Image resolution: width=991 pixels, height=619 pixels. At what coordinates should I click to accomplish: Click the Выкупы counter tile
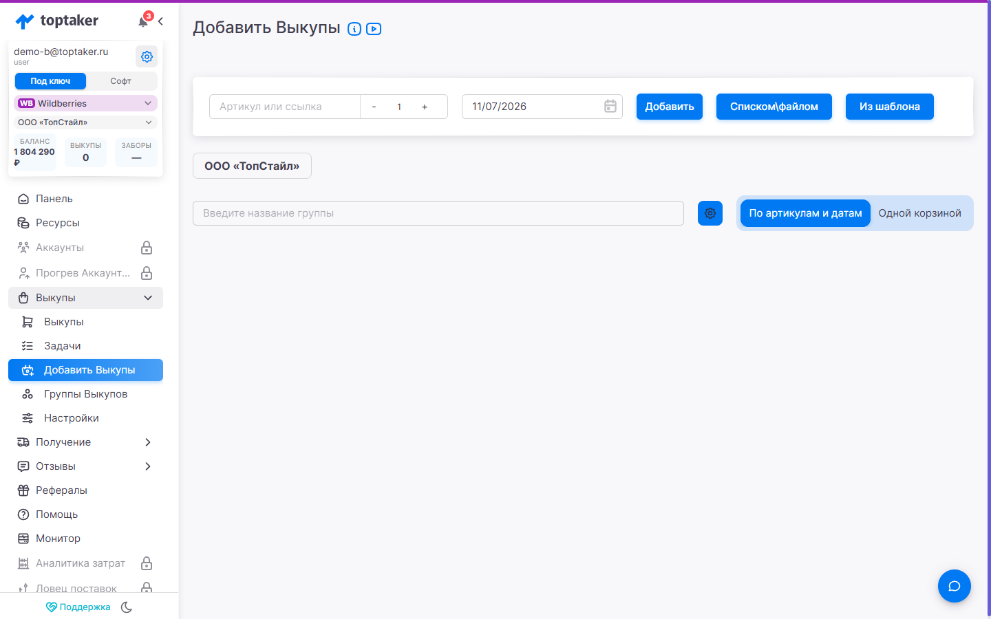click(x=85, y=152)
